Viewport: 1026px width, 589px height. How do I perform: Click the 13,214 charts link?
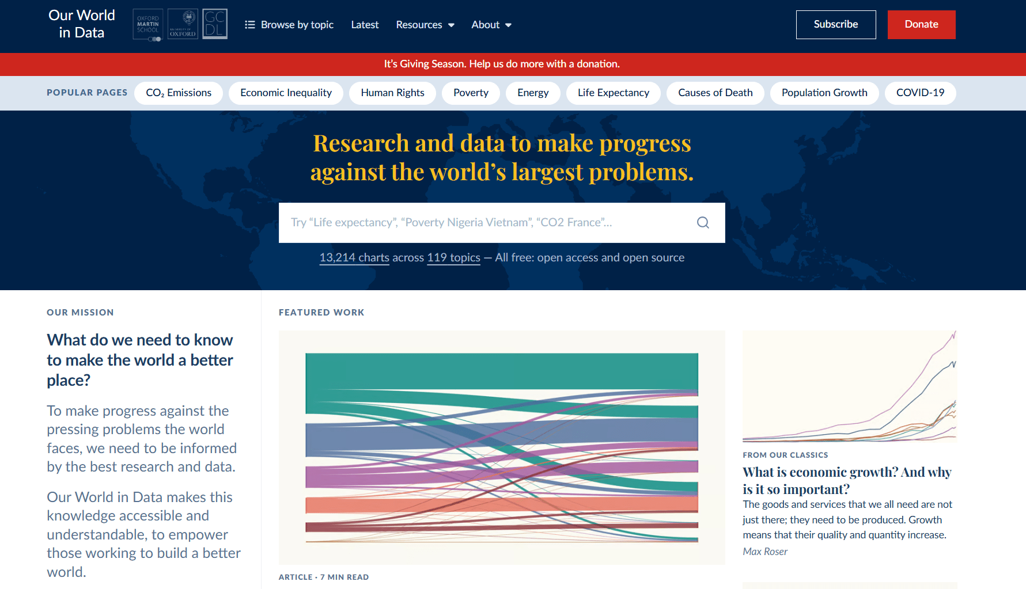point(354,257)
